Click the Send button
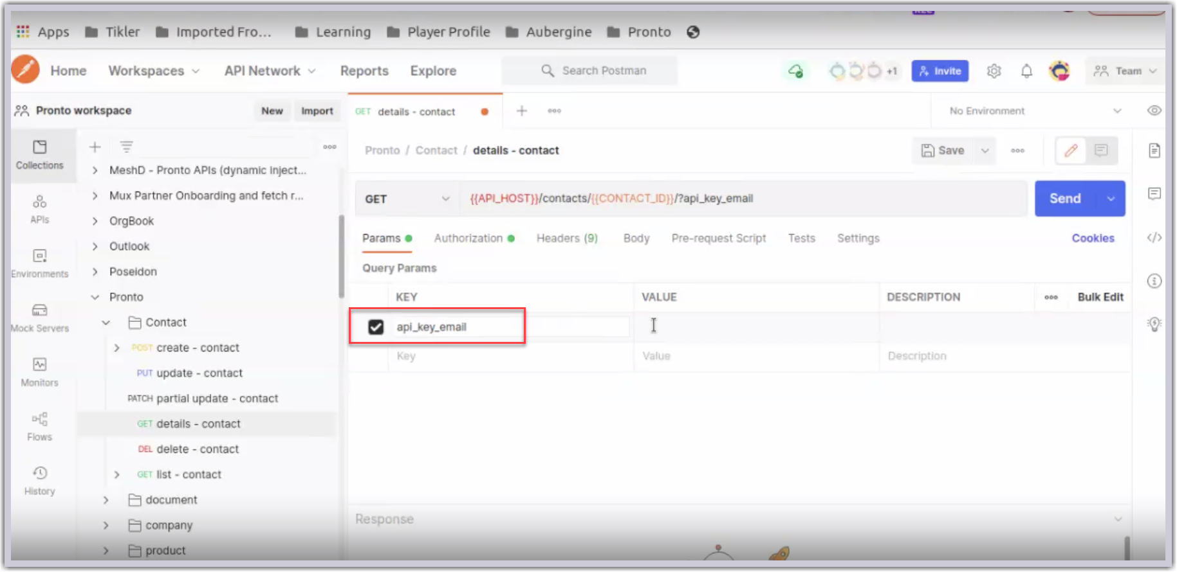The width and height of the screenshot is (1177, 572). [x=1066, y=199]
